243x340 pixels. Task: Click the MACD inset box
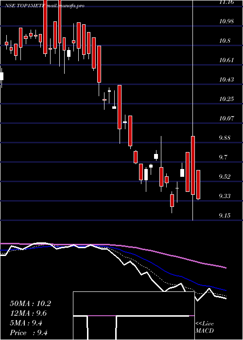134,316
